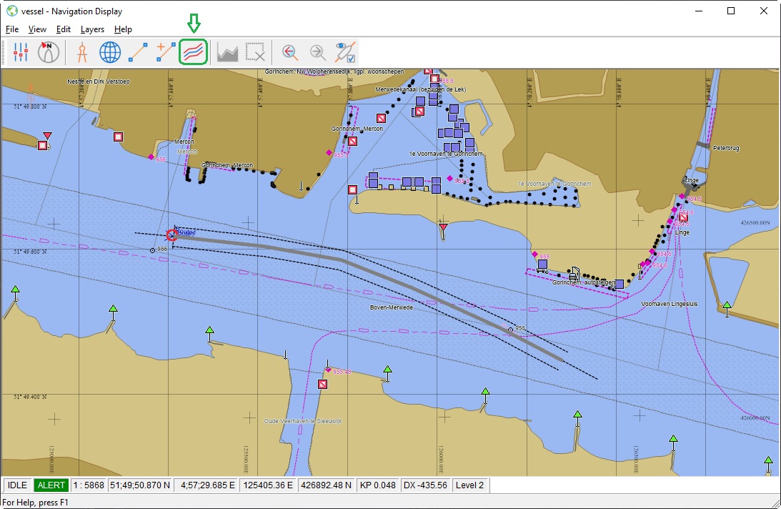The width and height of the screenshot is (781, 509).
Task: Click the dashed selection clear icon
Action: coord(255,52)
